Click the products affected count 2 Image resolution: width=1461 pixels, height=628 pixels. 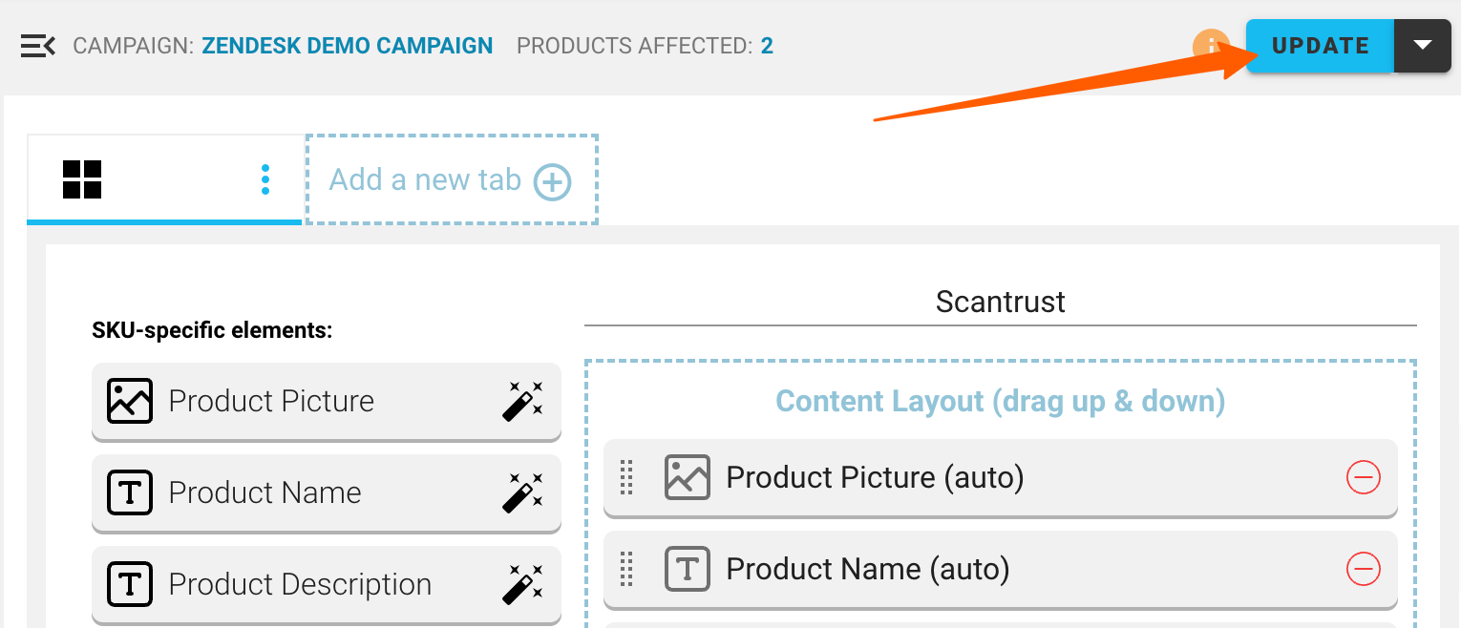coord(767,46)
